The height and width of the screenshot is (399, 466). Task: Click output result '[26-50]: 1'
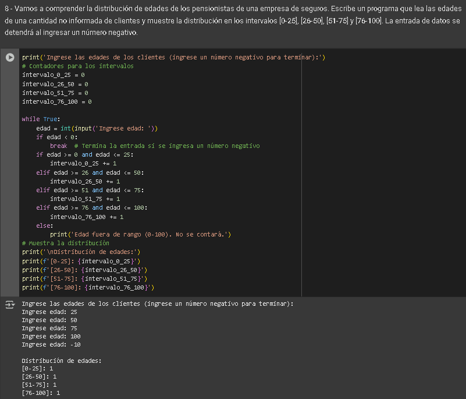(x=39, y=377)
